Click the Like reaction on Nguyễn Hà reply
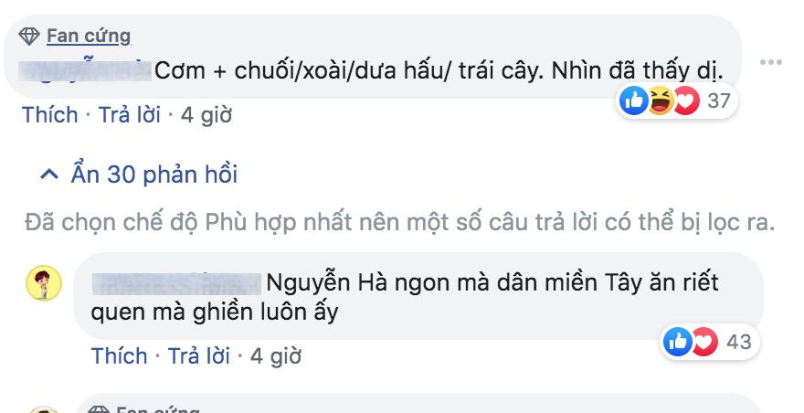 pyautogui.click(x=677, y=341)
